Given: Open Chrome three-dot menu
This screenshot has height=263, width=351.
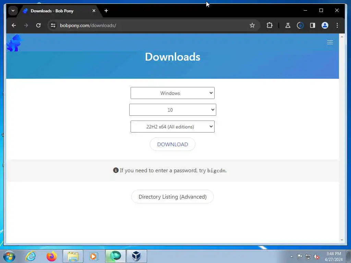Looking at the screenshot, I should tap(337, 25).
